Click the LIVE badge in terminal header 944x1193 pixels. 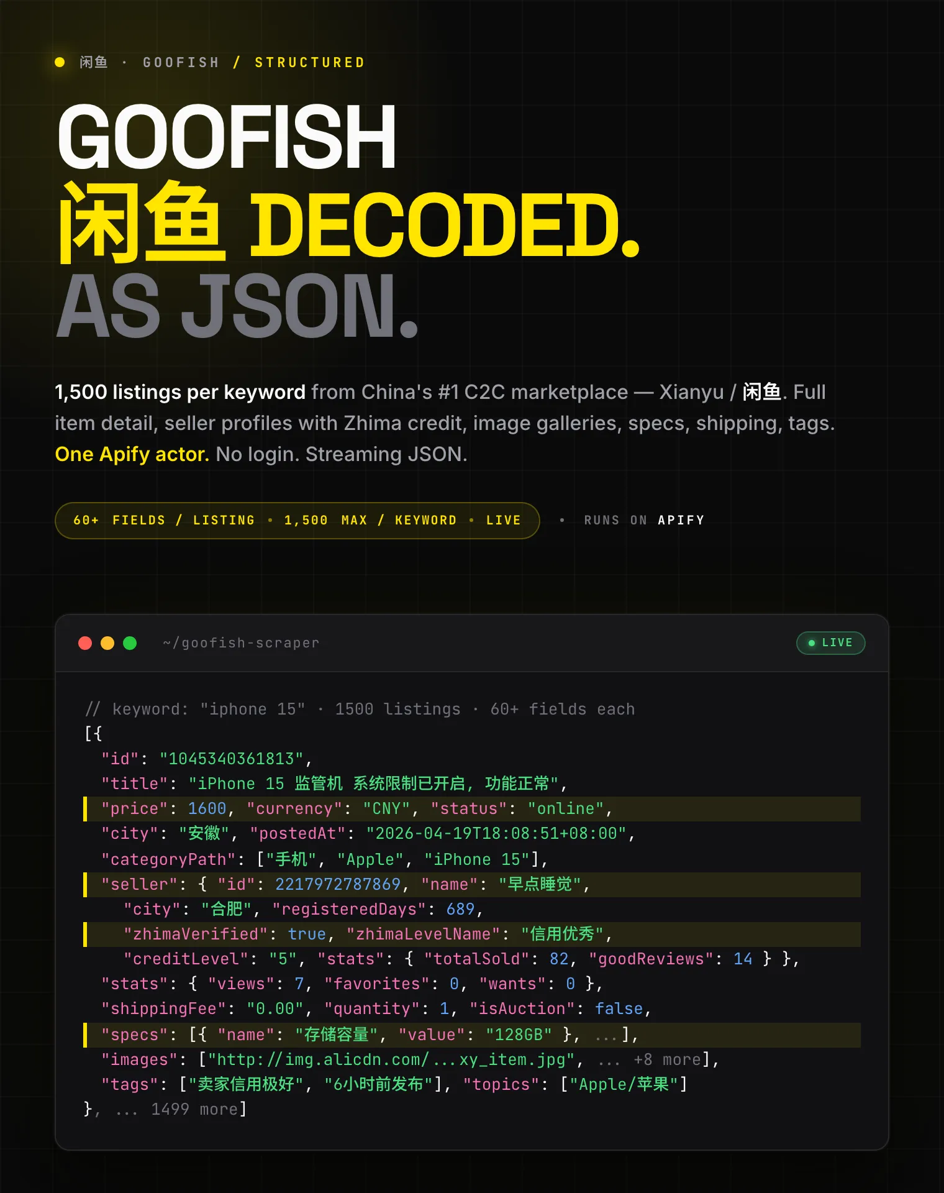click(830, 642)
